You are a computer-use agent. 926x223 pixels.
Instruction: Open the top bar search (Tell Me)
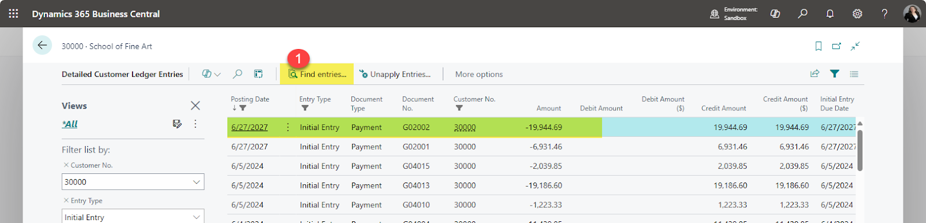click(803, 14)
